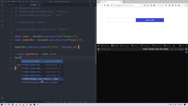Viewport: 188px width, 106px height.
Task: Open console settings gear icon
Action: tap(186, 49)
